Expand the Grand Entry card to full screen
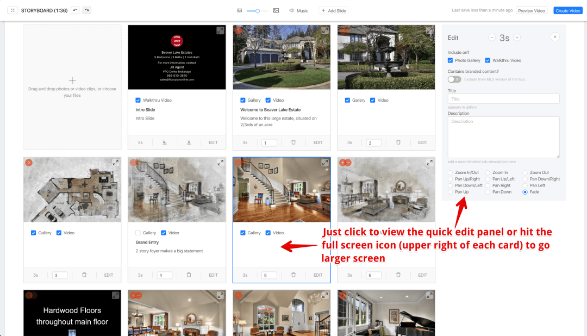The height and width of the screenshot is (336, 587). pyautogui.click(x=220, y=163)
